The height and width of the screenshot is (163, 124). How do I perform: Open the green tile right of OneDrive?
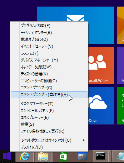120,106
